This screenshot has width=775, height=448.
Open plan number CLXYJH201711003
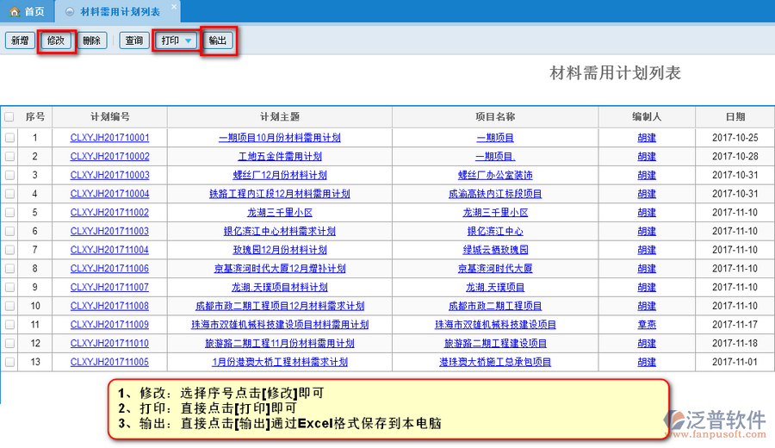tap(109, 231)
